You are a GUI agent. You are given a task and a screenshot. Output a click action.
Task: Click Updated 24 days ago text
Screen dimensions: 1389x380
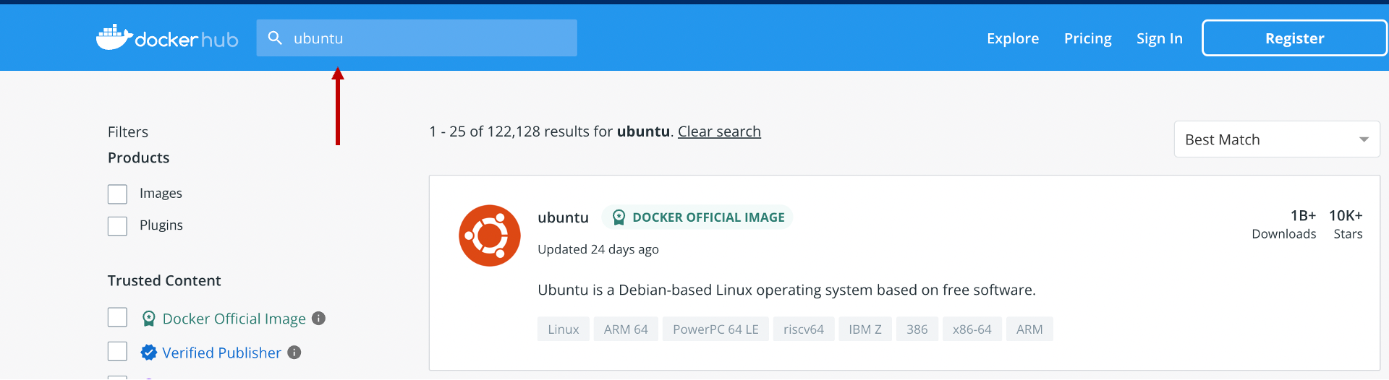598,249
